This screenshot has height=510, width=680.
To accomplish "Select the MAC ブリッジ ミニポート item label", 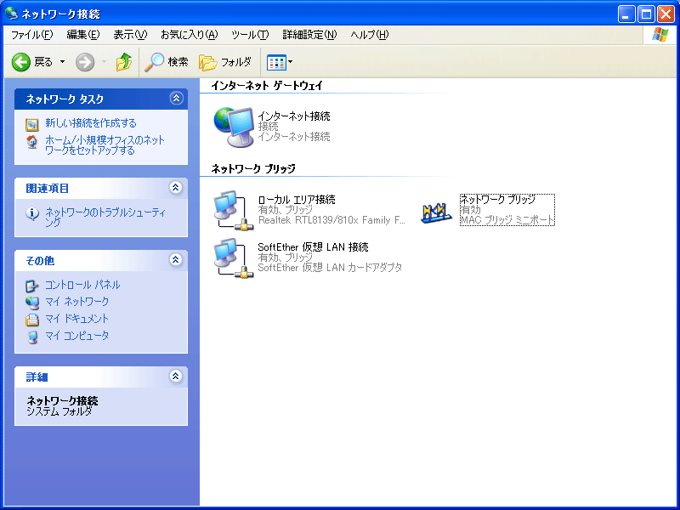I will 507,220.
